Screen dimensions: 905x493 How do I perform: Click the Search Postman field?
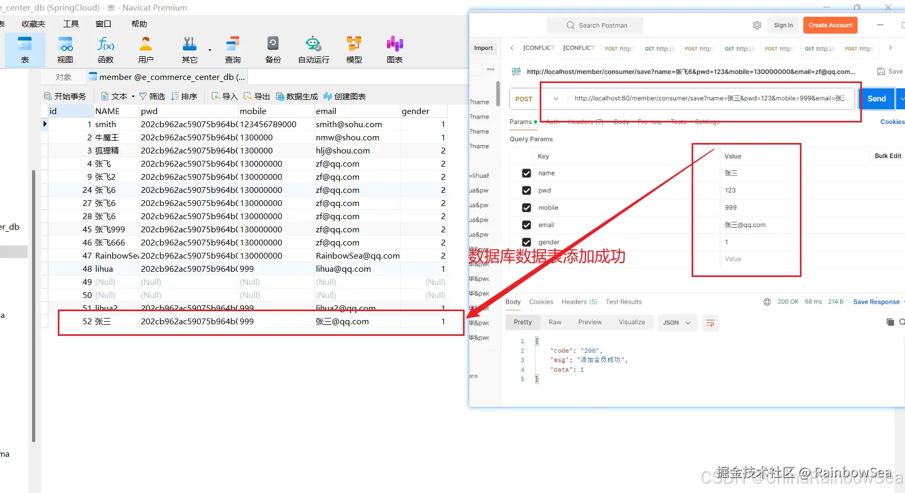595,25
